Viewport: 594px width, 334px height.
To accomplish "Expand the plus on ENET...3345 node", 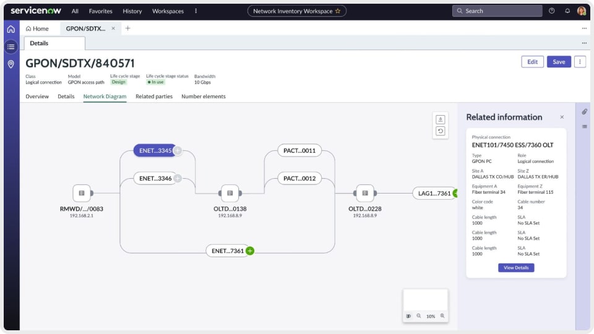I will [x=178, y=150].
